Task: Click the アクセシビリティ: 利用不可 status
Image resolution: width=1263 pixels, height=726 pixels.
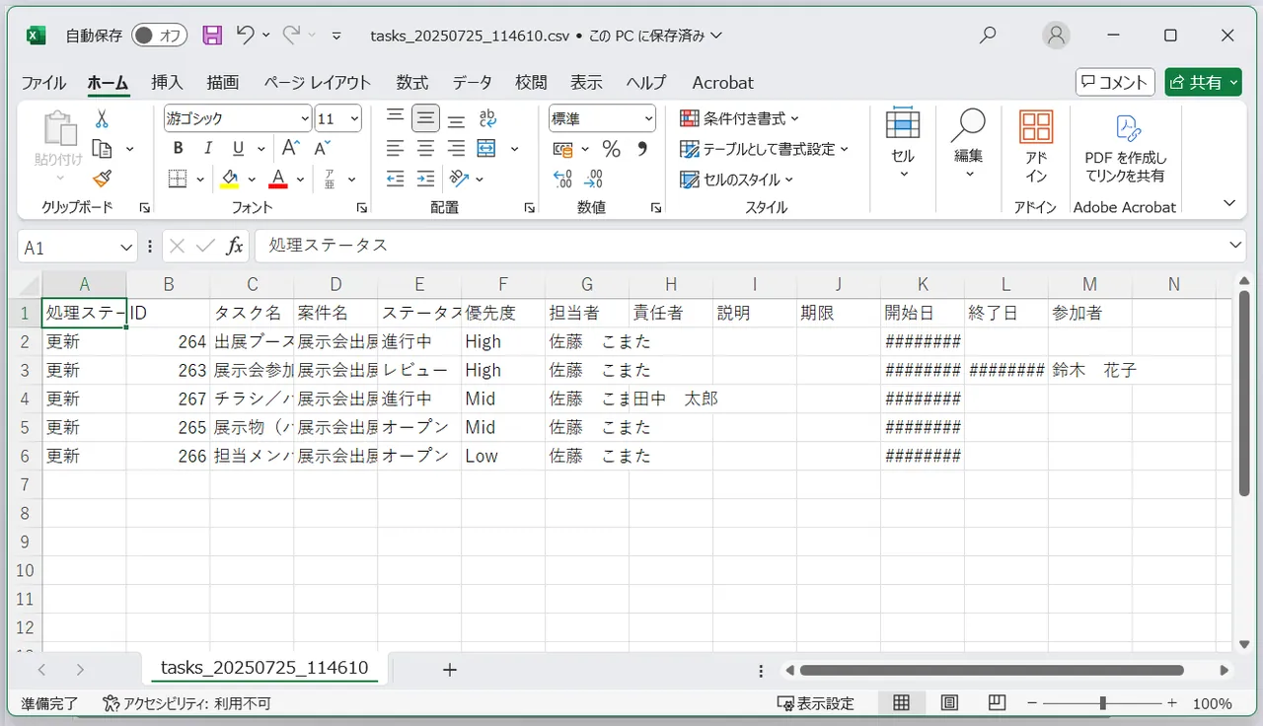Action: [186, 703]
